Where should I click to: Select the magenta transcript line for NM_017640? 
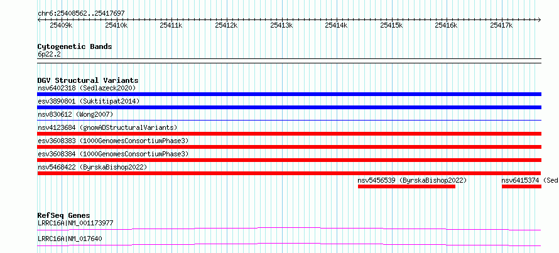289,244
